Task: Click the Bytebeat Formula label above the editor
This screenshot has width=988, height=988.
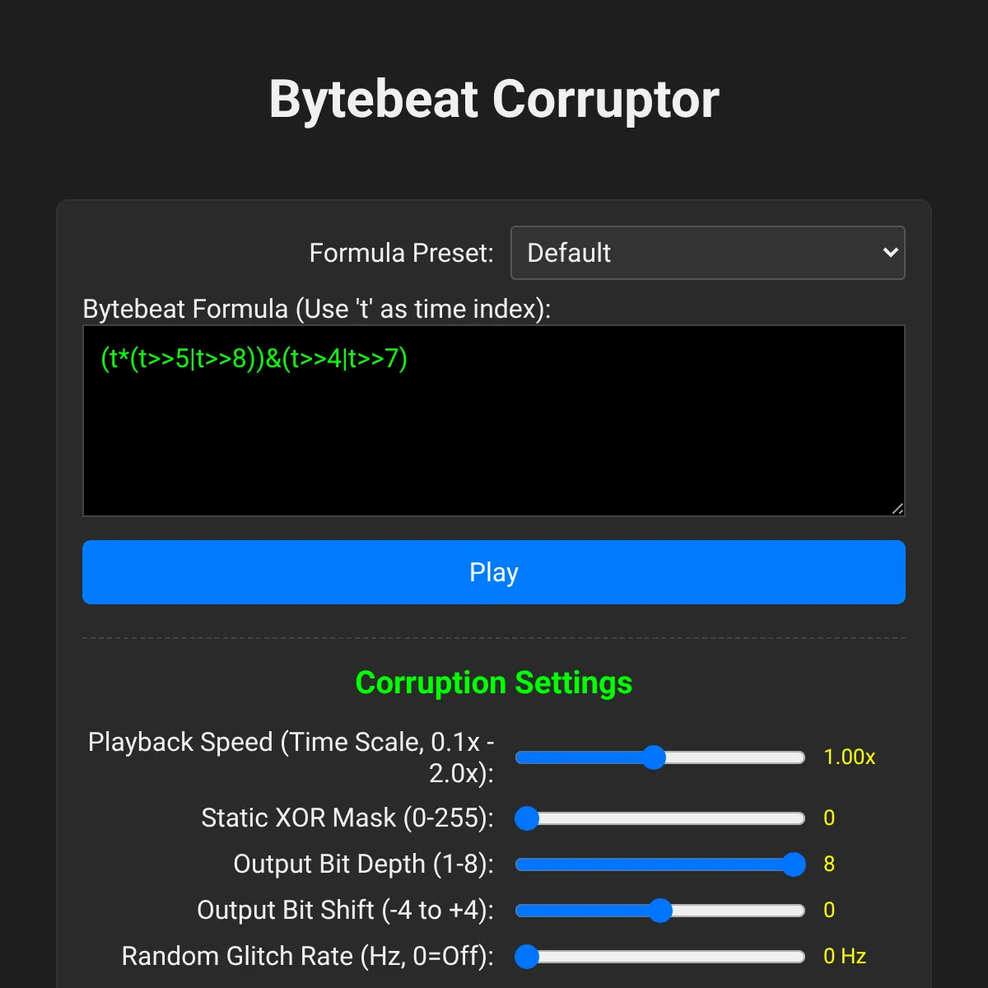Action: 317,309
